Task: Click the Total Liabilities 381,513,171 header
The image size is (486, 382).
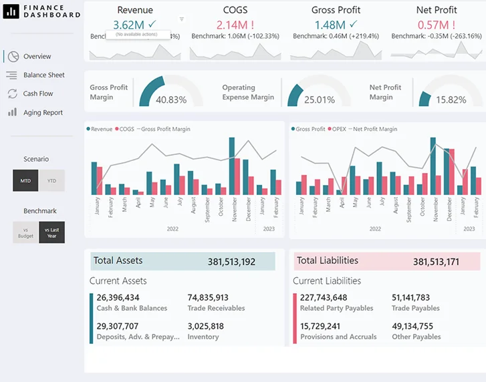Action: [387, 261]
